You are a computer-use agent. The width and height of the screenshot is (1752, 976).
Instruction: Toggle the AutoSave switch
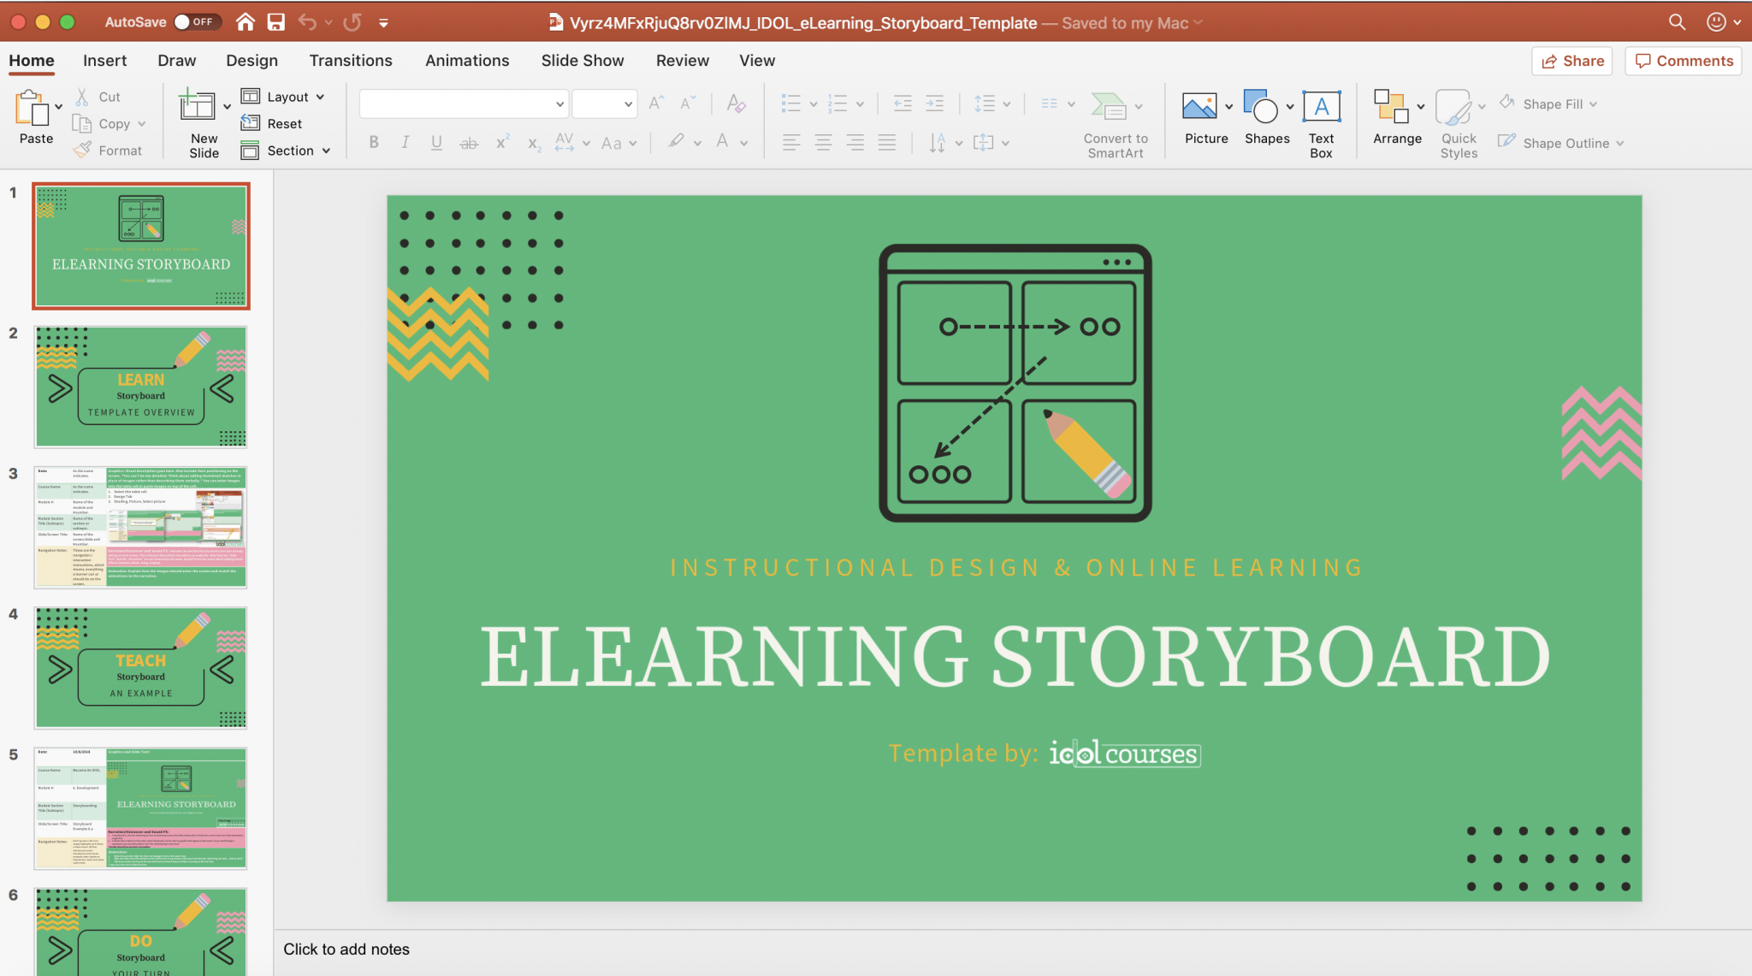click(196, 22)
